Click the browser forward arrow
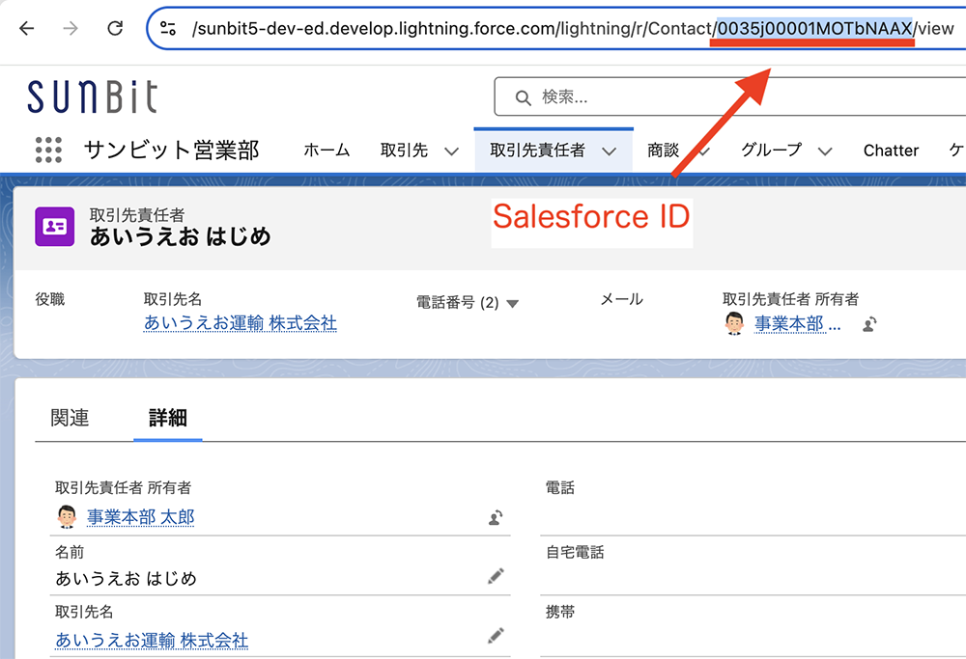Viewport: 966px width, 659px height. point(71,28)
